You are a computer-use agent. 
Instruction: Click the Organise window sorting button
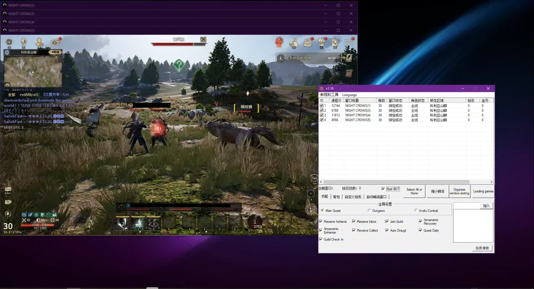point(460,191)
